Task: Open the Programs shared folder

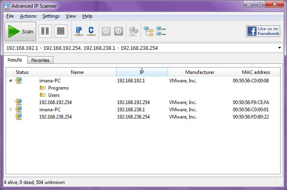Action: [x=58, y=88]
